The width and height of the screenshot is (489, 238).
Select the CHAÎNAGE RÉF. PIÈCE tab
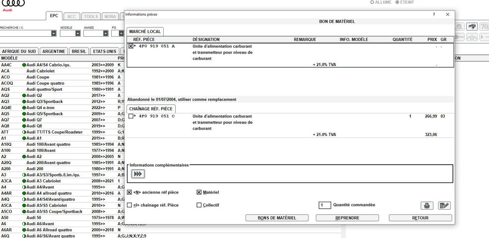[152, 109]
